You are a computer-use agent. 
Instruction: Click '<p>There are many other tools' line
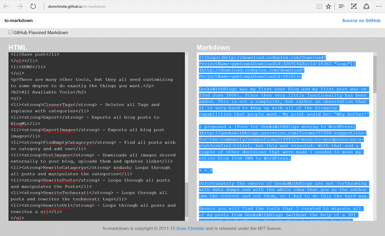pyautogui.click(x=92, y=80)
